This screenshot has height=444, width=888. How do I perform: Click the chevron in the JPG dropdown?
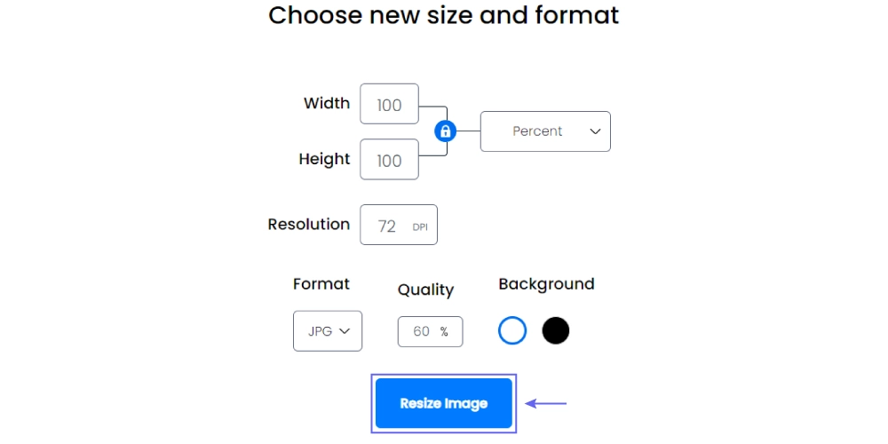[345, 331]
